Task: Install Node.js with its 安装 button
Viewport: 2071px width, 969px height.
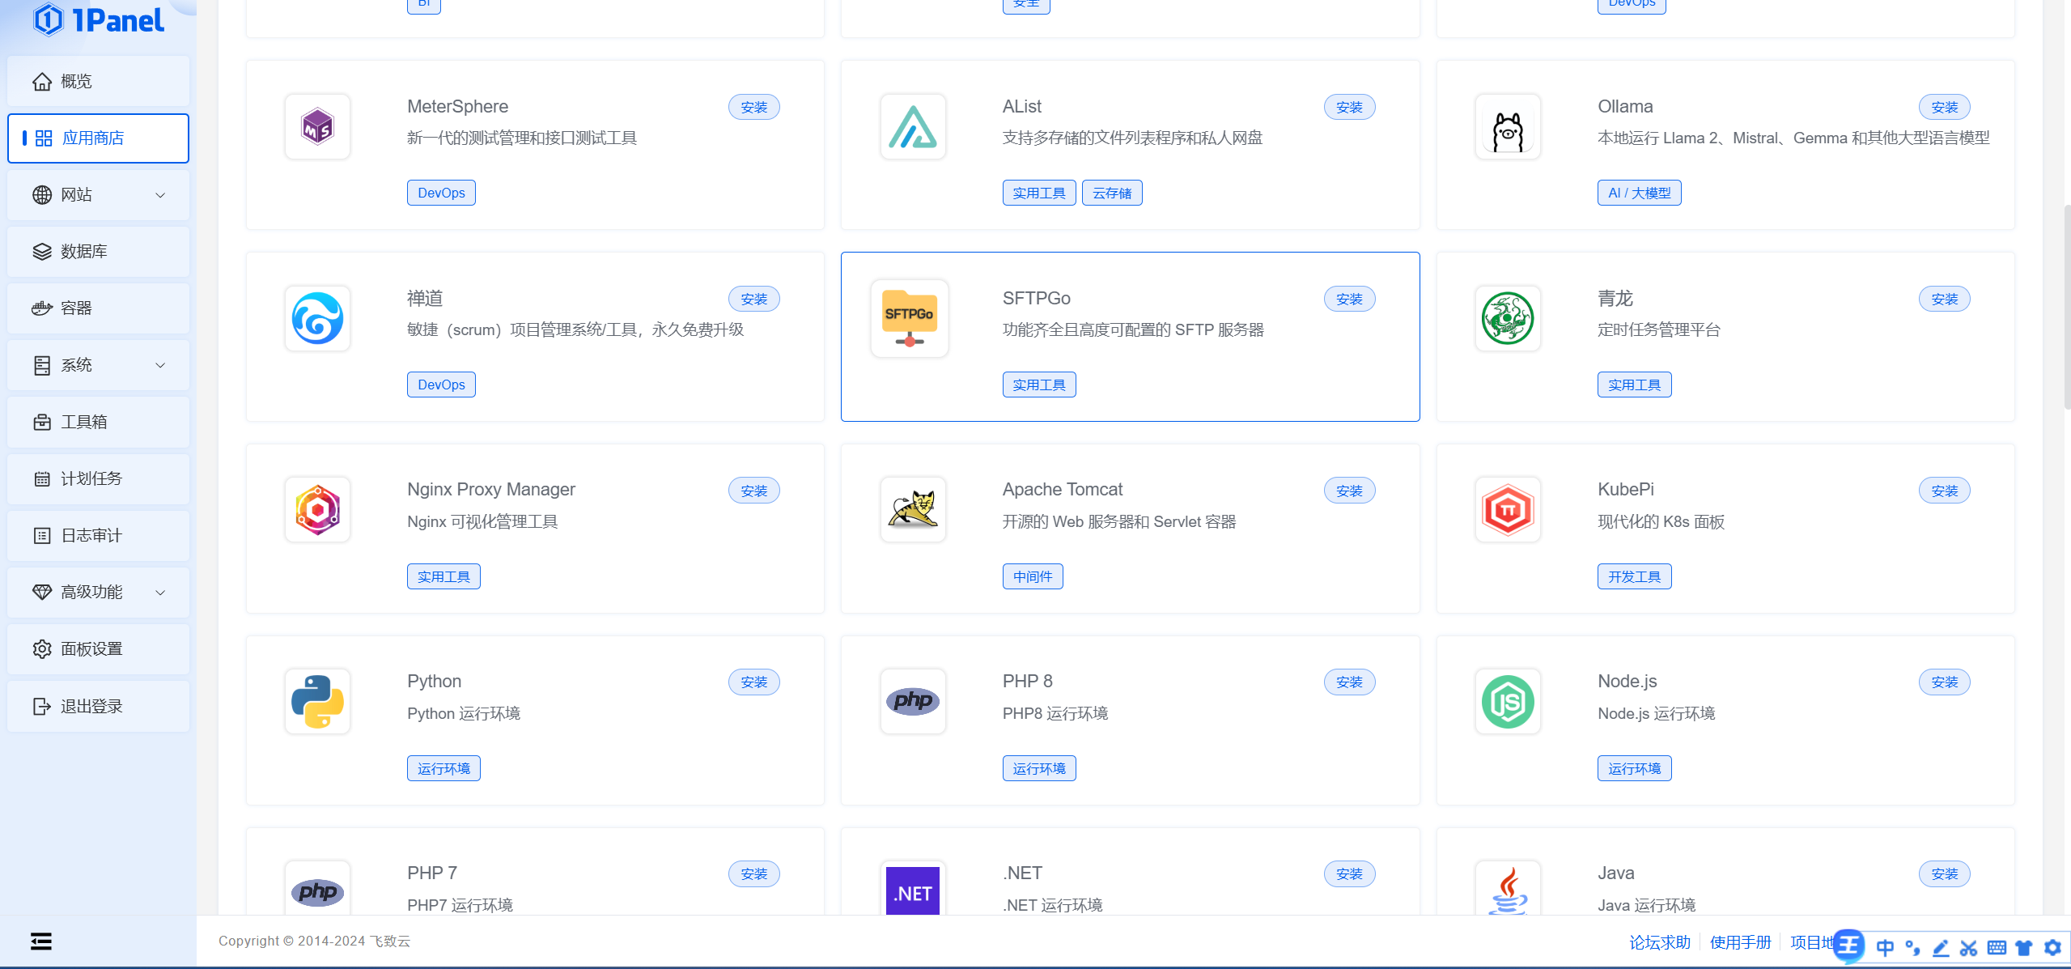Action: pos(1944,682)
